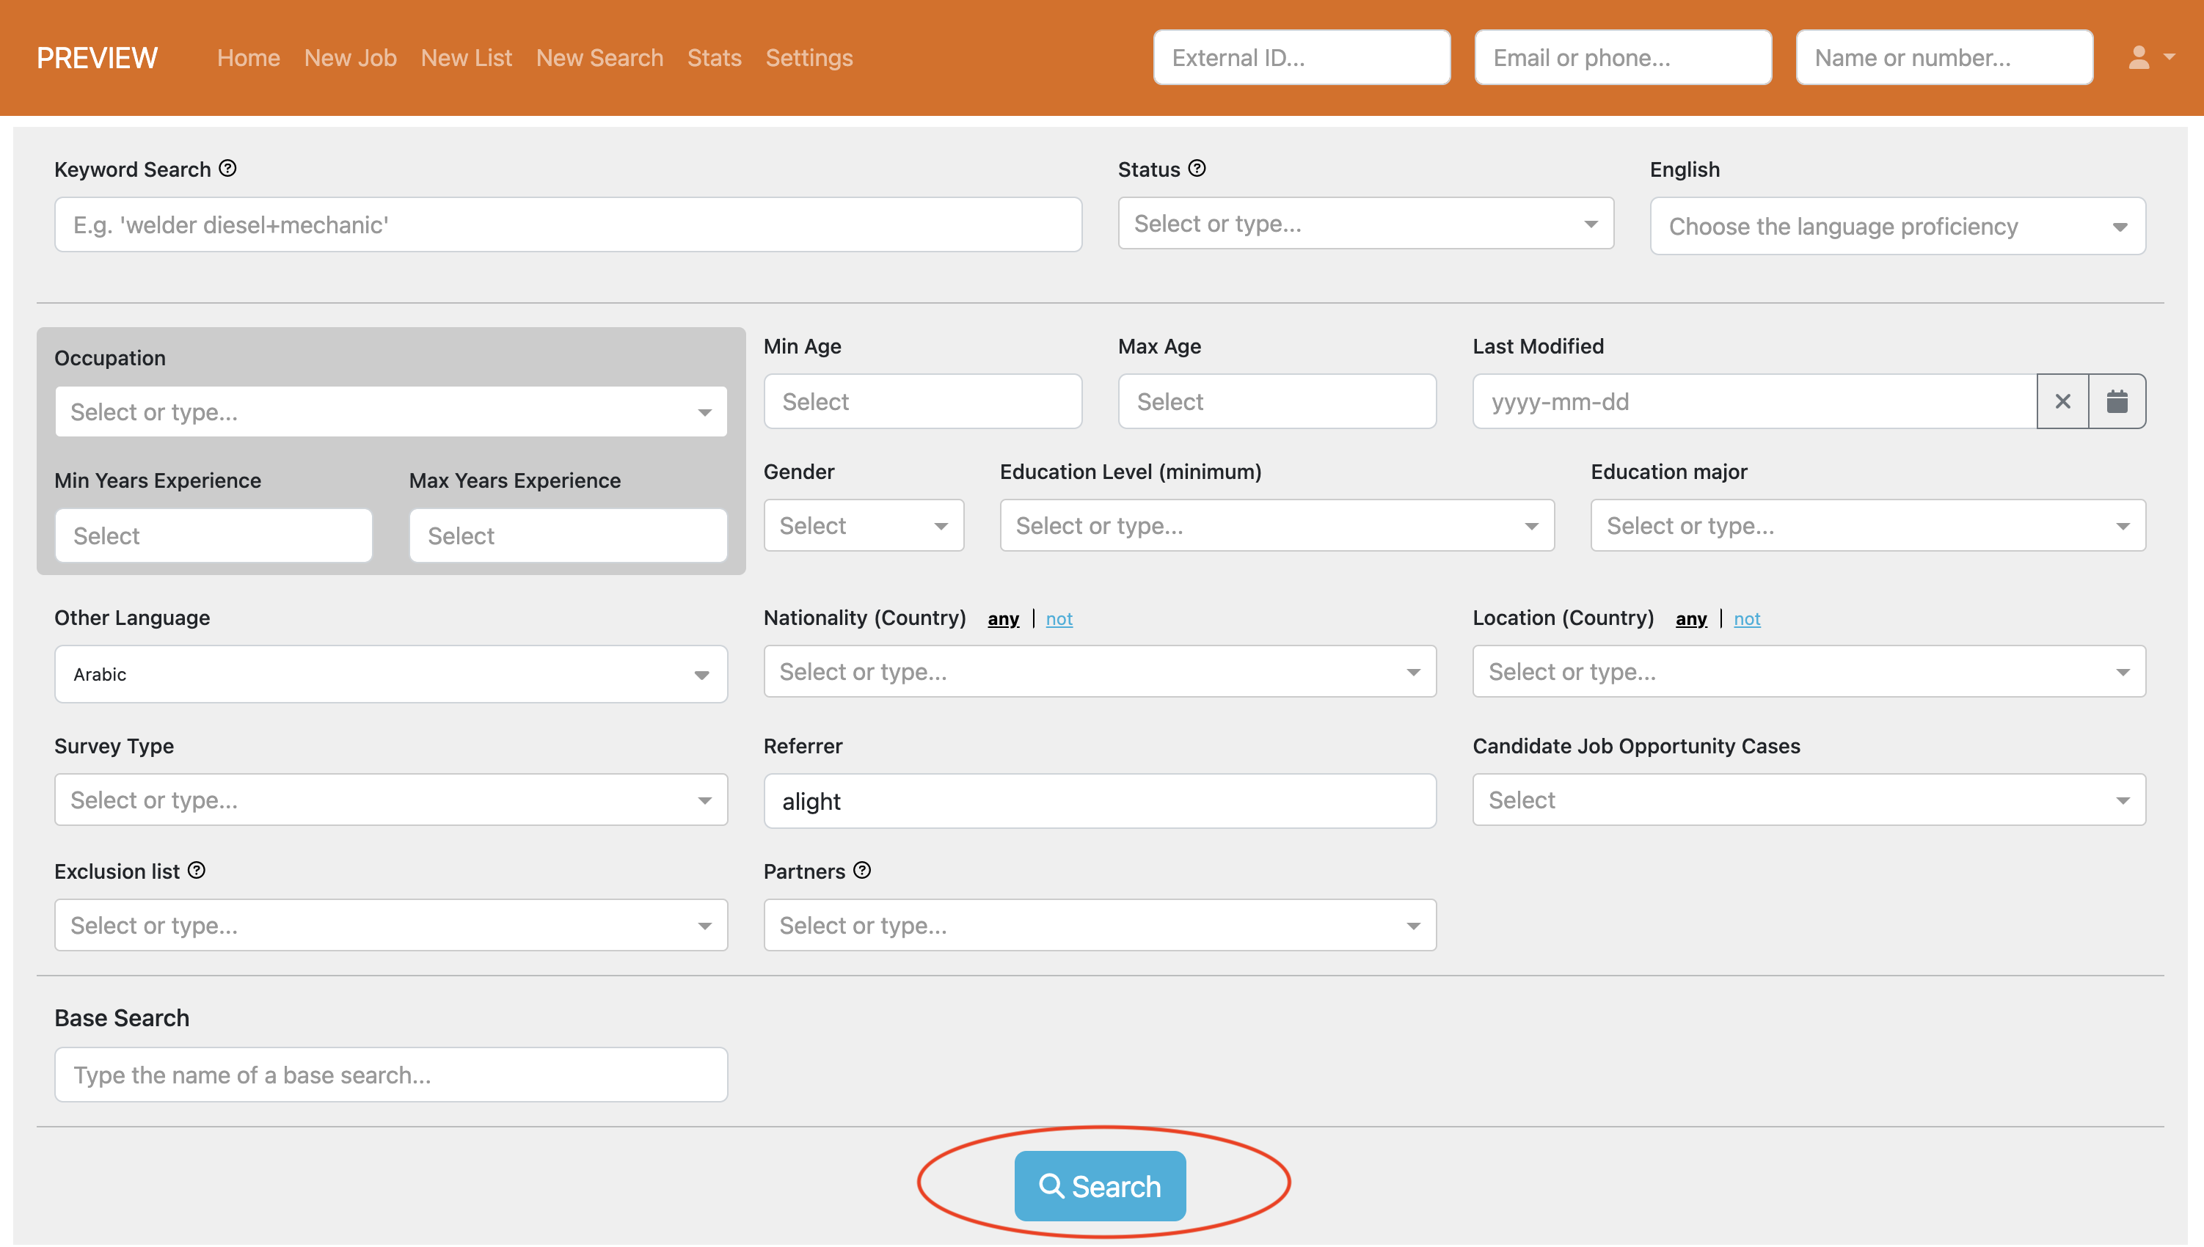Open the Last Modified calendar picker

[2117, 401]
